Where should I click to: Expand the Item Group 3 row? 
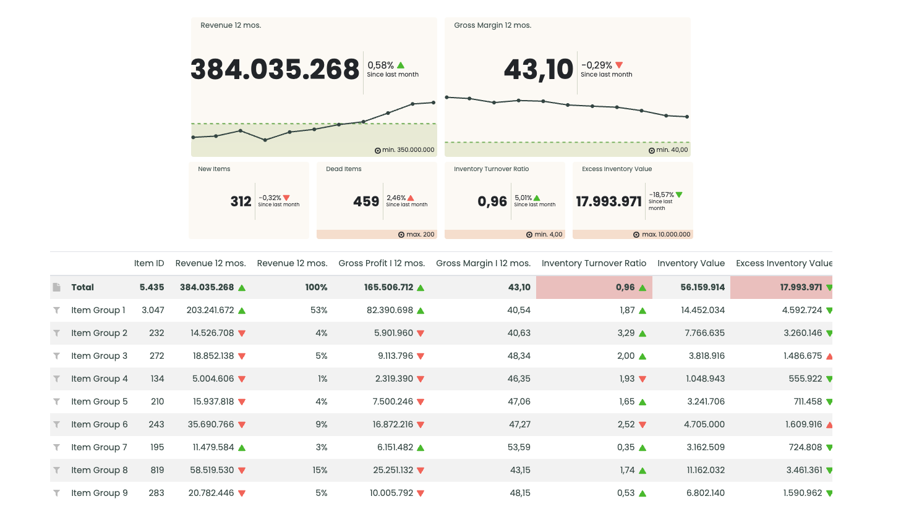click(x=99, y=356)
